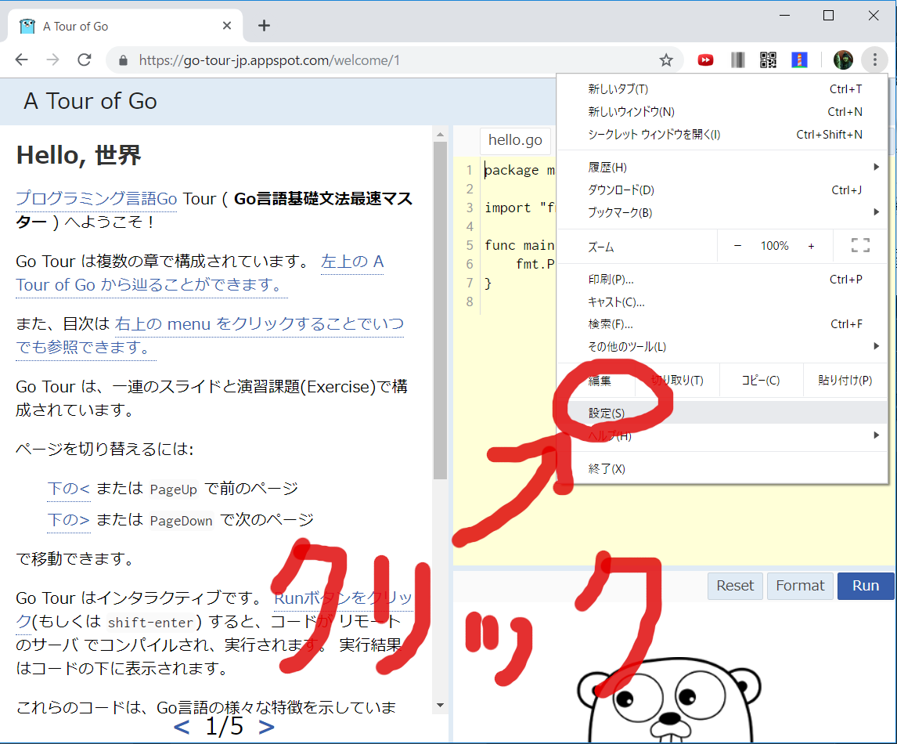
Task: Expand the 履歴(H) submenu
Action: [722, 167]
